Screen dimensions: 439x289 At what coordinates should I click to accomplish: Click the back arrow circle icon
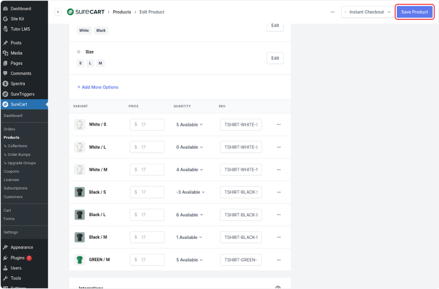pyautogui.click(x=58, y=12)
